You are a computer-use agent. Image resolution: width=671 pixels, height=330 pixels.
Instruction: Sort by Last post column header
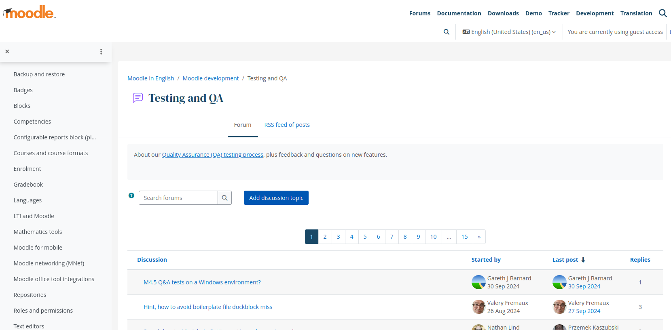pyautogui.click(x=565, y=260)
